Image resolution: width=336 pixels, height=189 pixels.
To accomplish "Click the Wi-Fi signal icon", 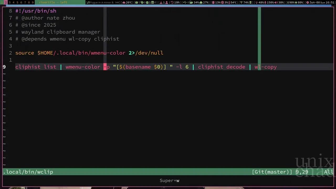I will (241, 2).
